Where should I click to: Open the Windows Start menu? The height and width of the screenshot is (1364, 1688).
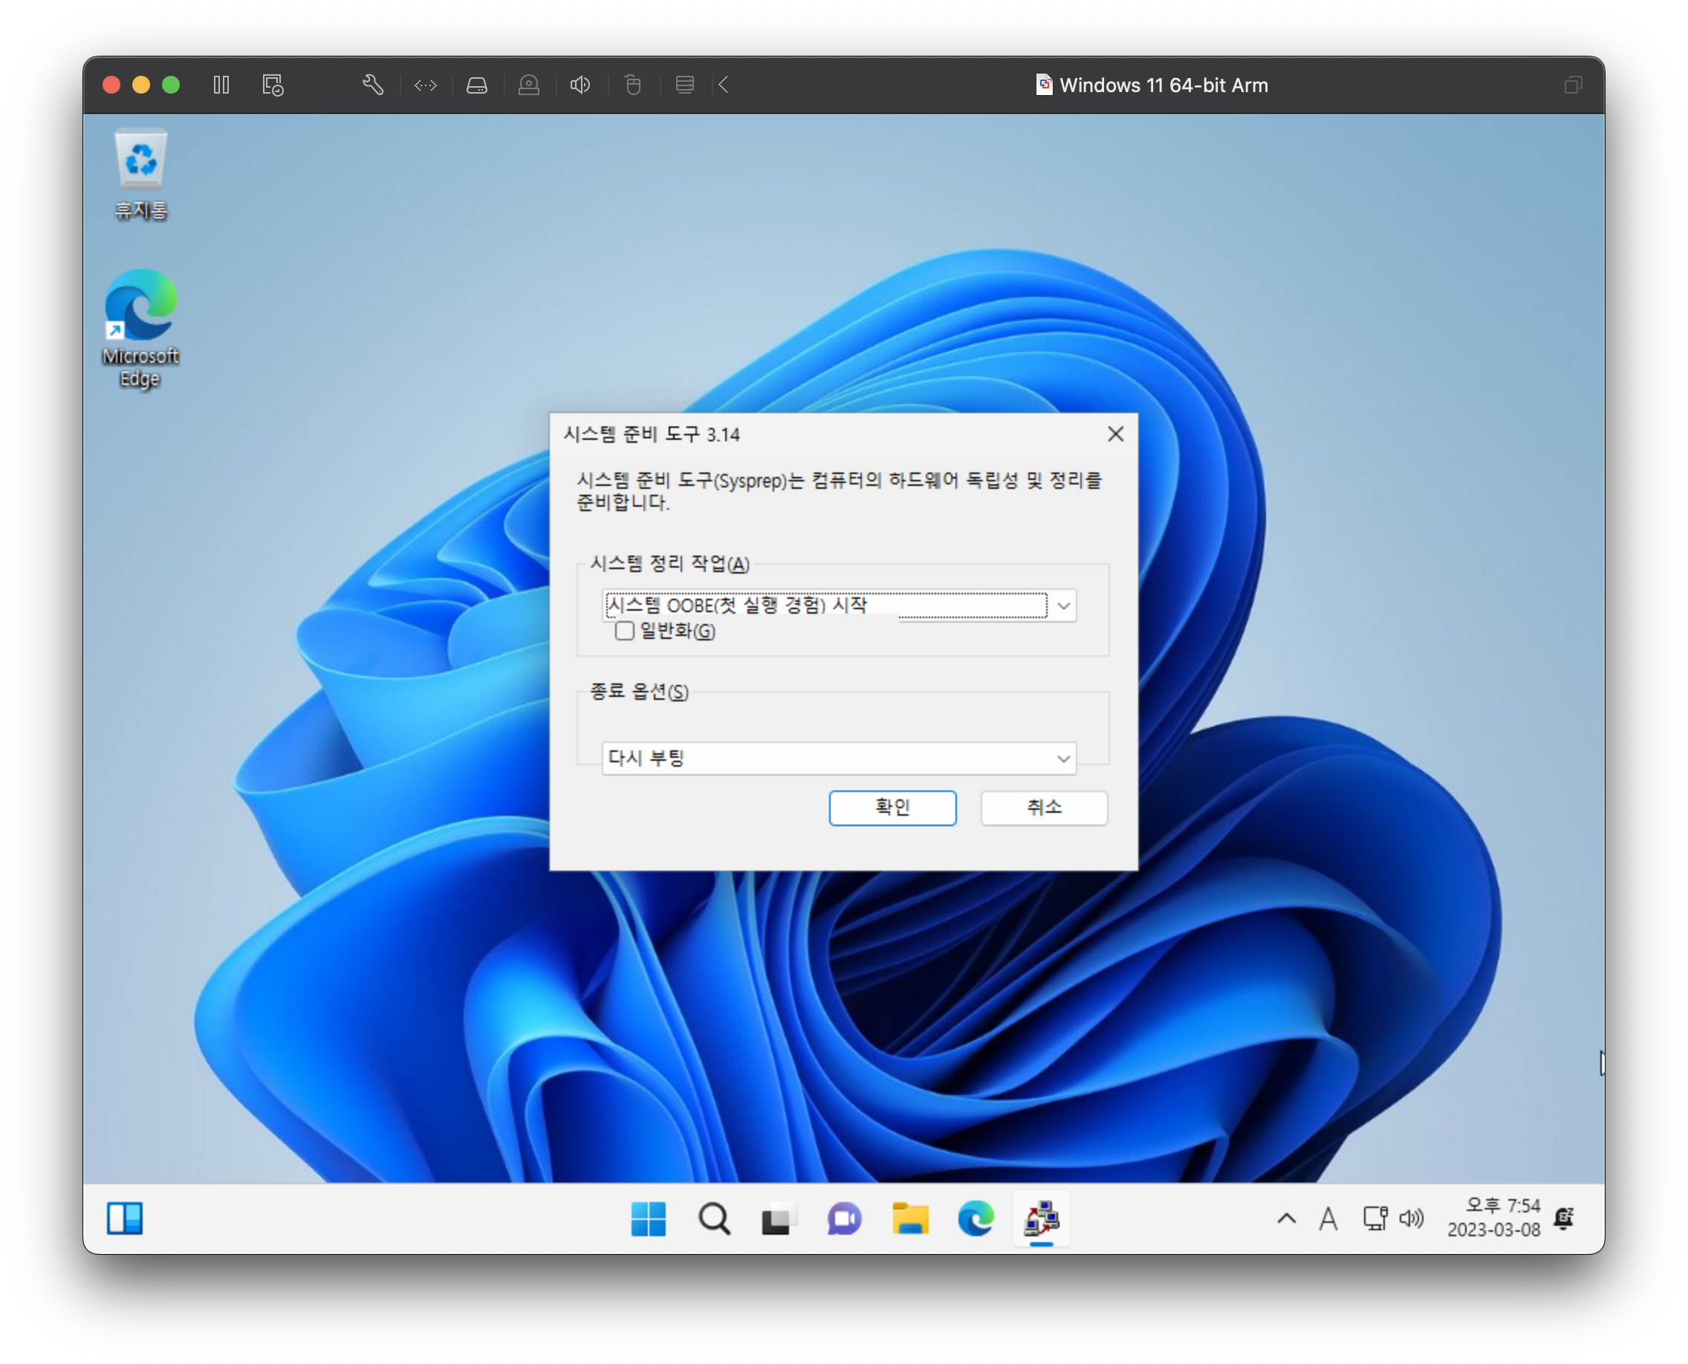coord(649,1218)
